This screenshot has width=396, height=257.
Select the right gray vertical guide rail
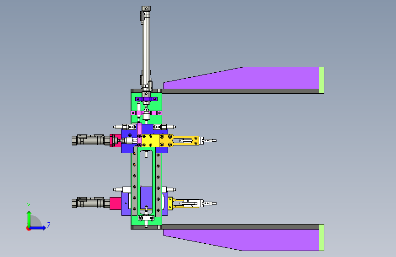tap(158, 185)
